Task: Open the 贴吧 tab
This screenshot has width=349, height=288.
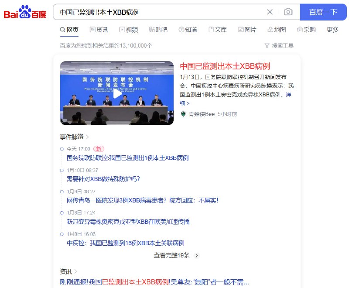Action: [158, 30]
